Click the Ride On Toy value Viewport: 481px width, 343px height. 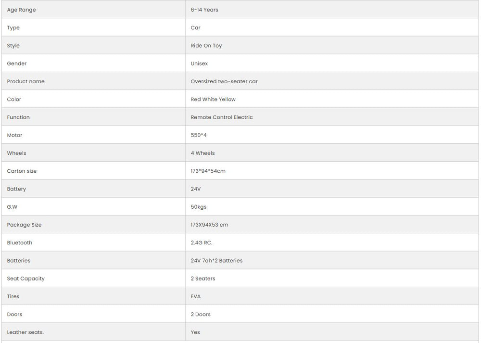point(206,46)
